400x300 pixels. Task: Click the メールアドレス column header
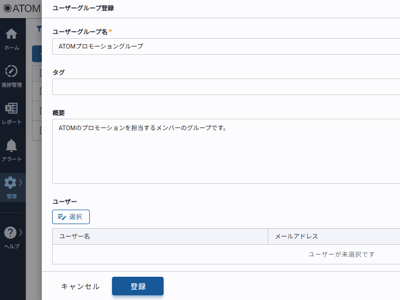[334, 236]
